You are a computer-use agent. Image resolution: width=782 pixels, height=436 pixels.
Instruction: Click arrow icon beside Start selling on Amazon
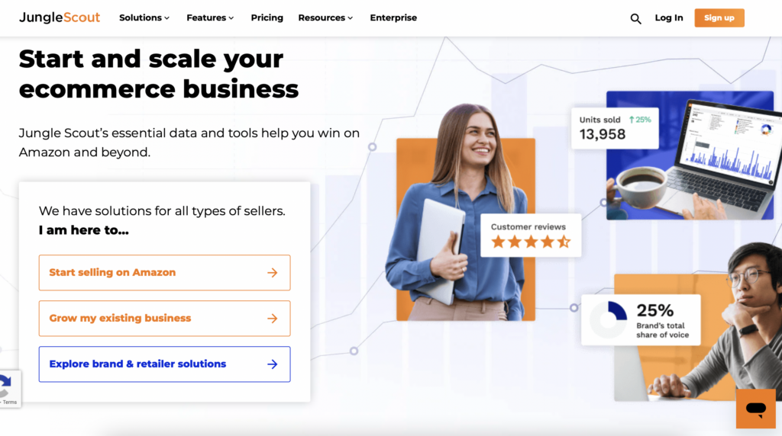point(273,273)
